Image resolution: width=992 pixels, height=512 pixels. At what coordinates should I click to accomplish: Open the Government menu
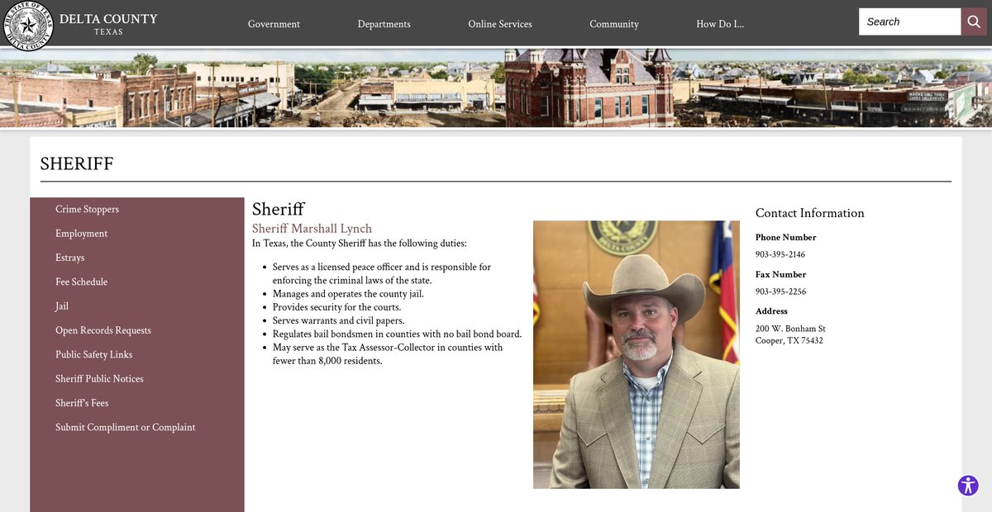[274, 24]
